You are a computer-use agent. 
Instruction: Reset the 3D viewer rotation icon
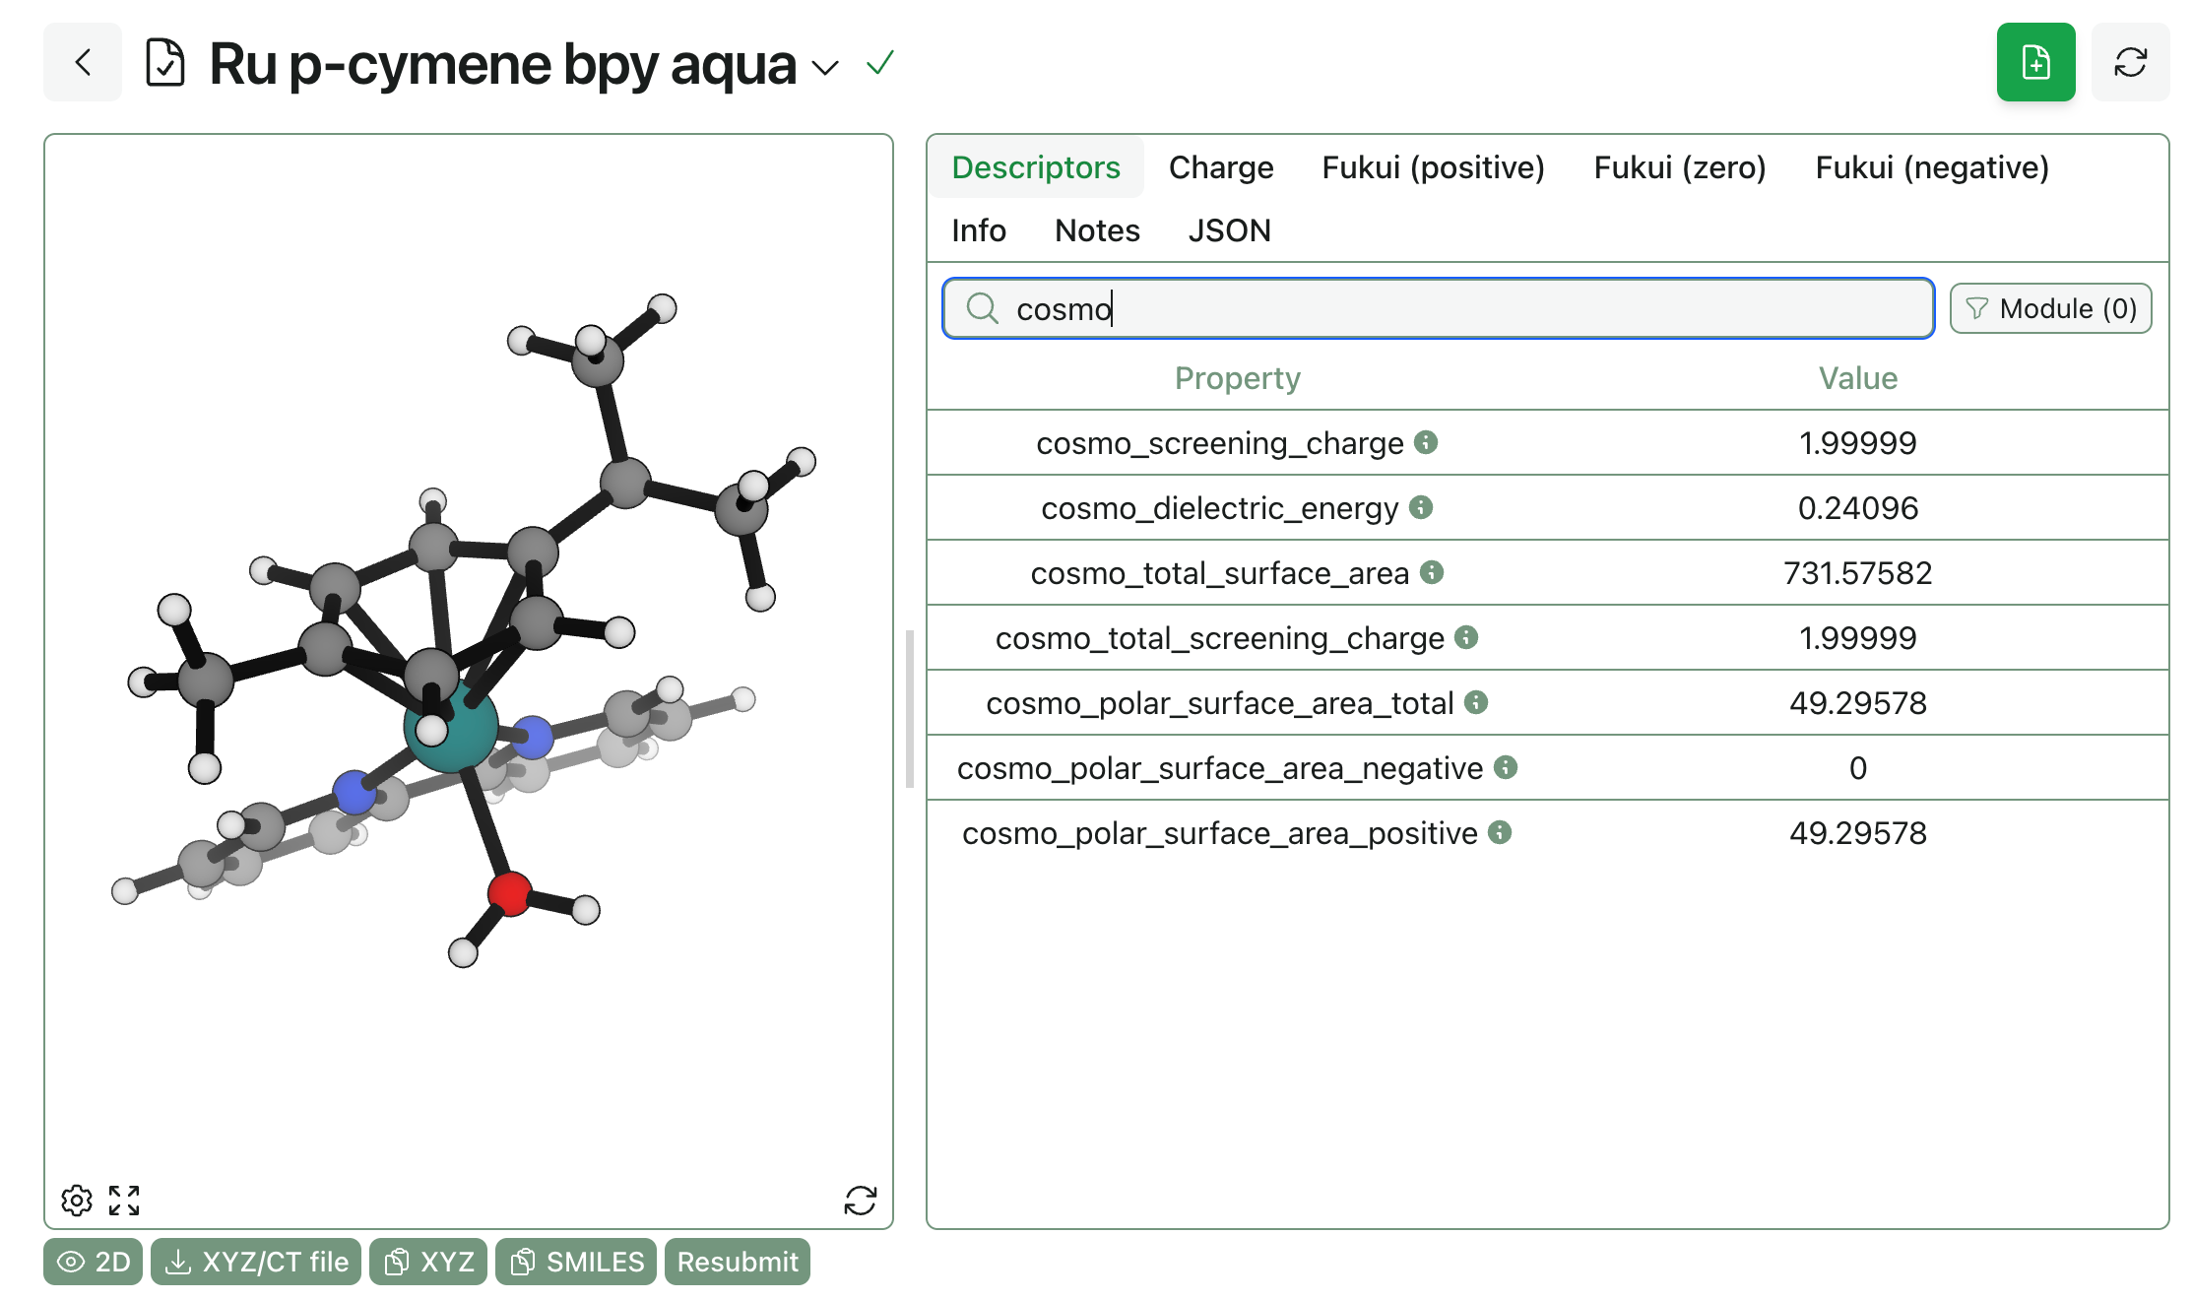[x=860, y=1200]
